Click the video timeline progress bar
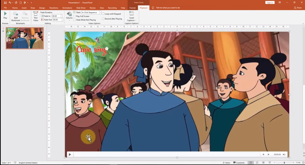 click(166, 154)
